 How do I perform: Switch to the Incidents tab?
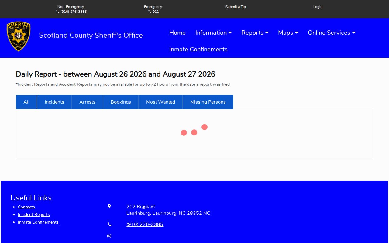pyautogui.click(x=54, y=102)
